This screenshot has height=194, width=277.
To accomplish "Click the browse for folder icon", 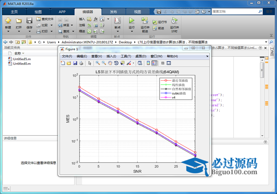I will tap(23, 42).
